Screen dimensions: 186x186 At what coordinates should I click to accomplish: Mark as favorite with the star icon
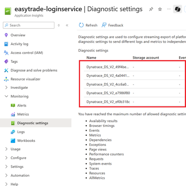click(160, 9)
